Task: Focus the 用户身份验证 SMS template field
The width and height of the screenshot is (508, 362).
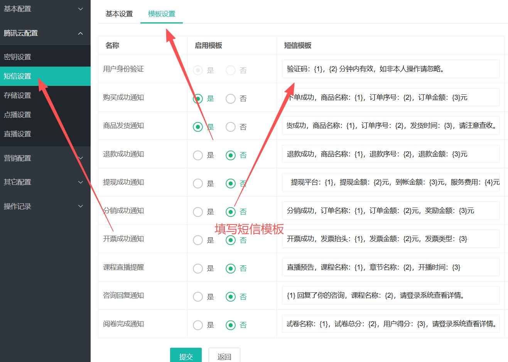Action: 391,69
